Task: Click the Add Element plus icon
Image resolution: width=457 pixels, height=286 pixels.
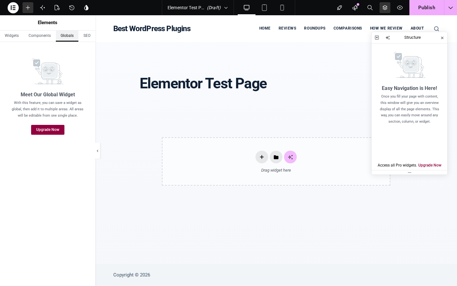Action: pyautogui.click(x=28, y=8)
